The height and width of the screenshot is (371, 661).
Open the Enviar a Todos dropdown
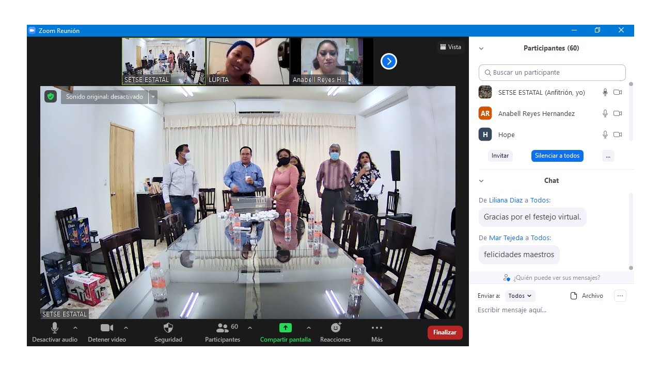[x=520, y=296]
